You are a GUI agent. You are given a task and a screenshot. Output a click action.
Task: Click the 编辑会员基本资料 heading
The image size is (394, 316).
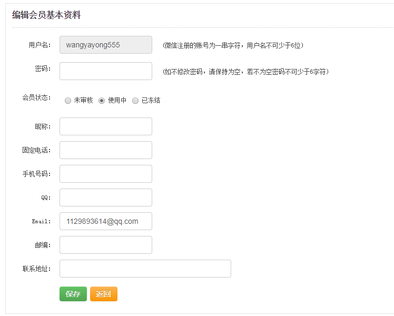pos(46,15)
